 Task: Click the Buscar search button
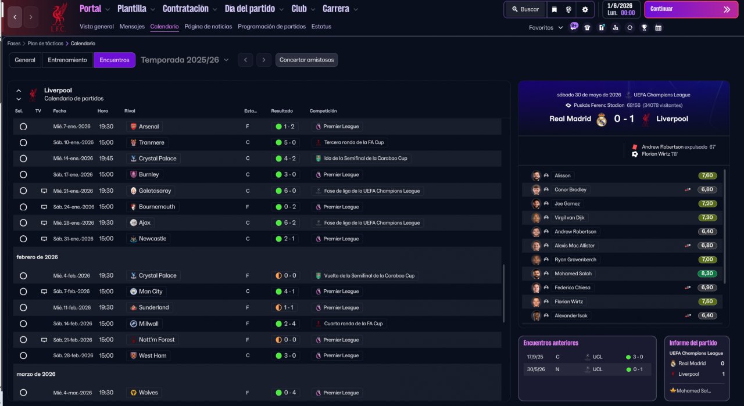coord(525,9)
